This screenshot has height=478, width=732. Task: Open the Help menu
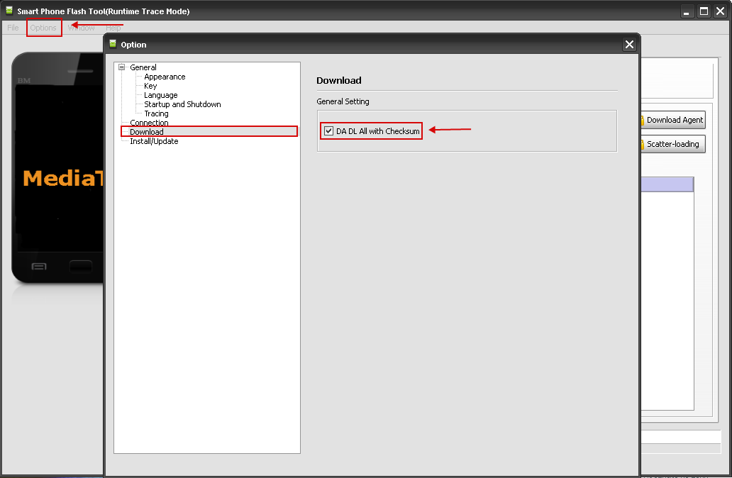tap(113, 28)
